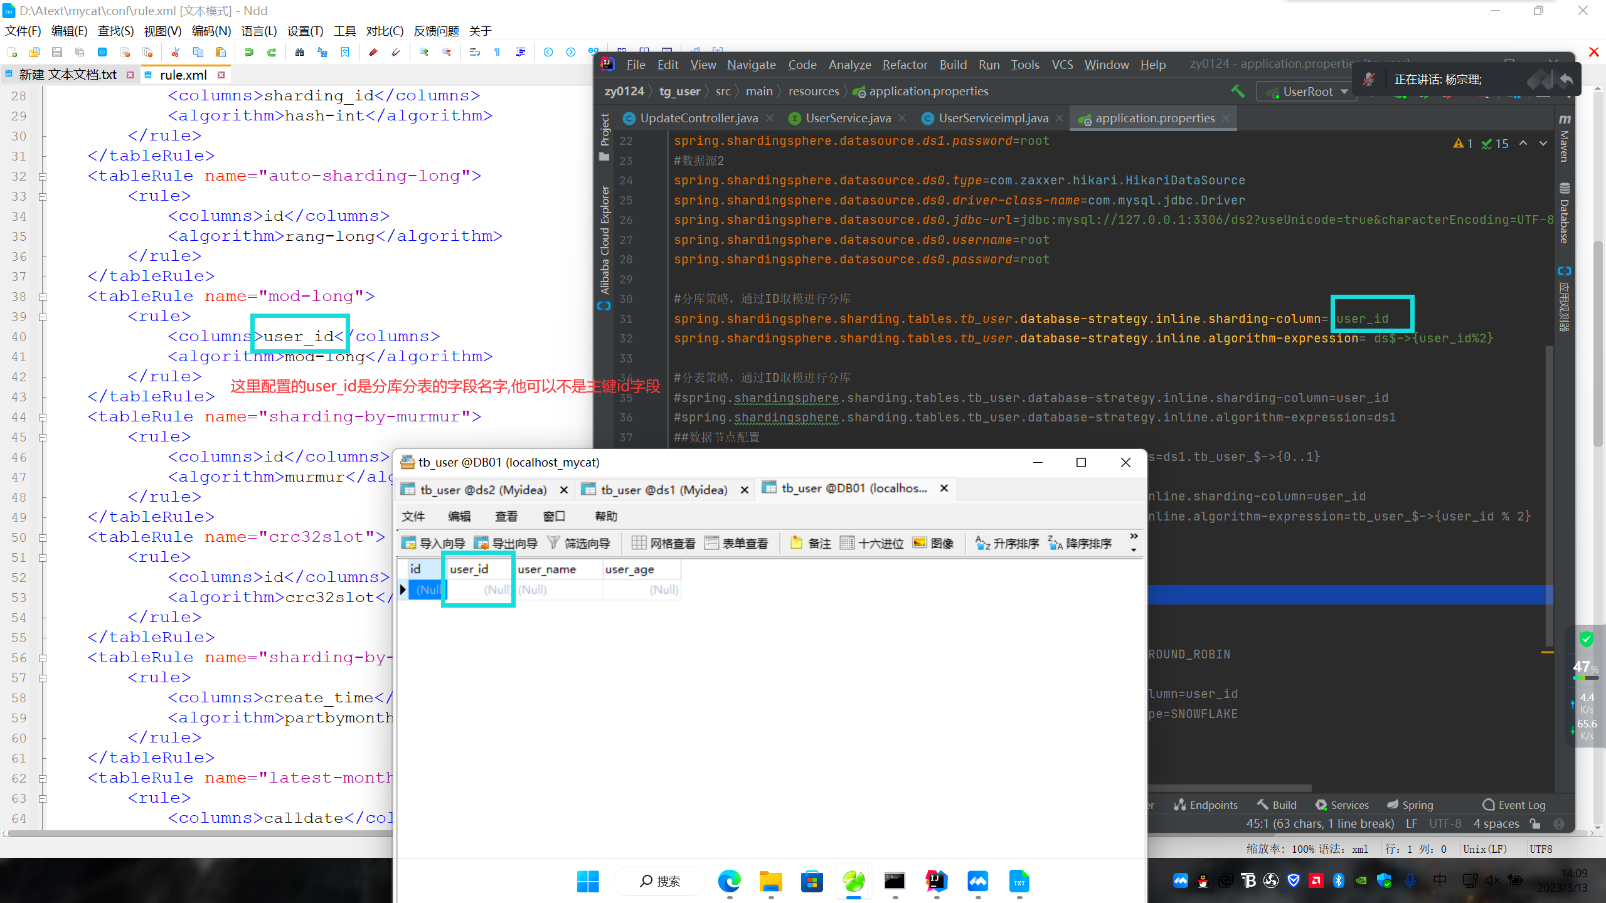The height and width of the screenshot is (903, 1606).
Task: Open Refactor menu in IntelliJ
Action: pyautogui.click(x=904, y=65)
